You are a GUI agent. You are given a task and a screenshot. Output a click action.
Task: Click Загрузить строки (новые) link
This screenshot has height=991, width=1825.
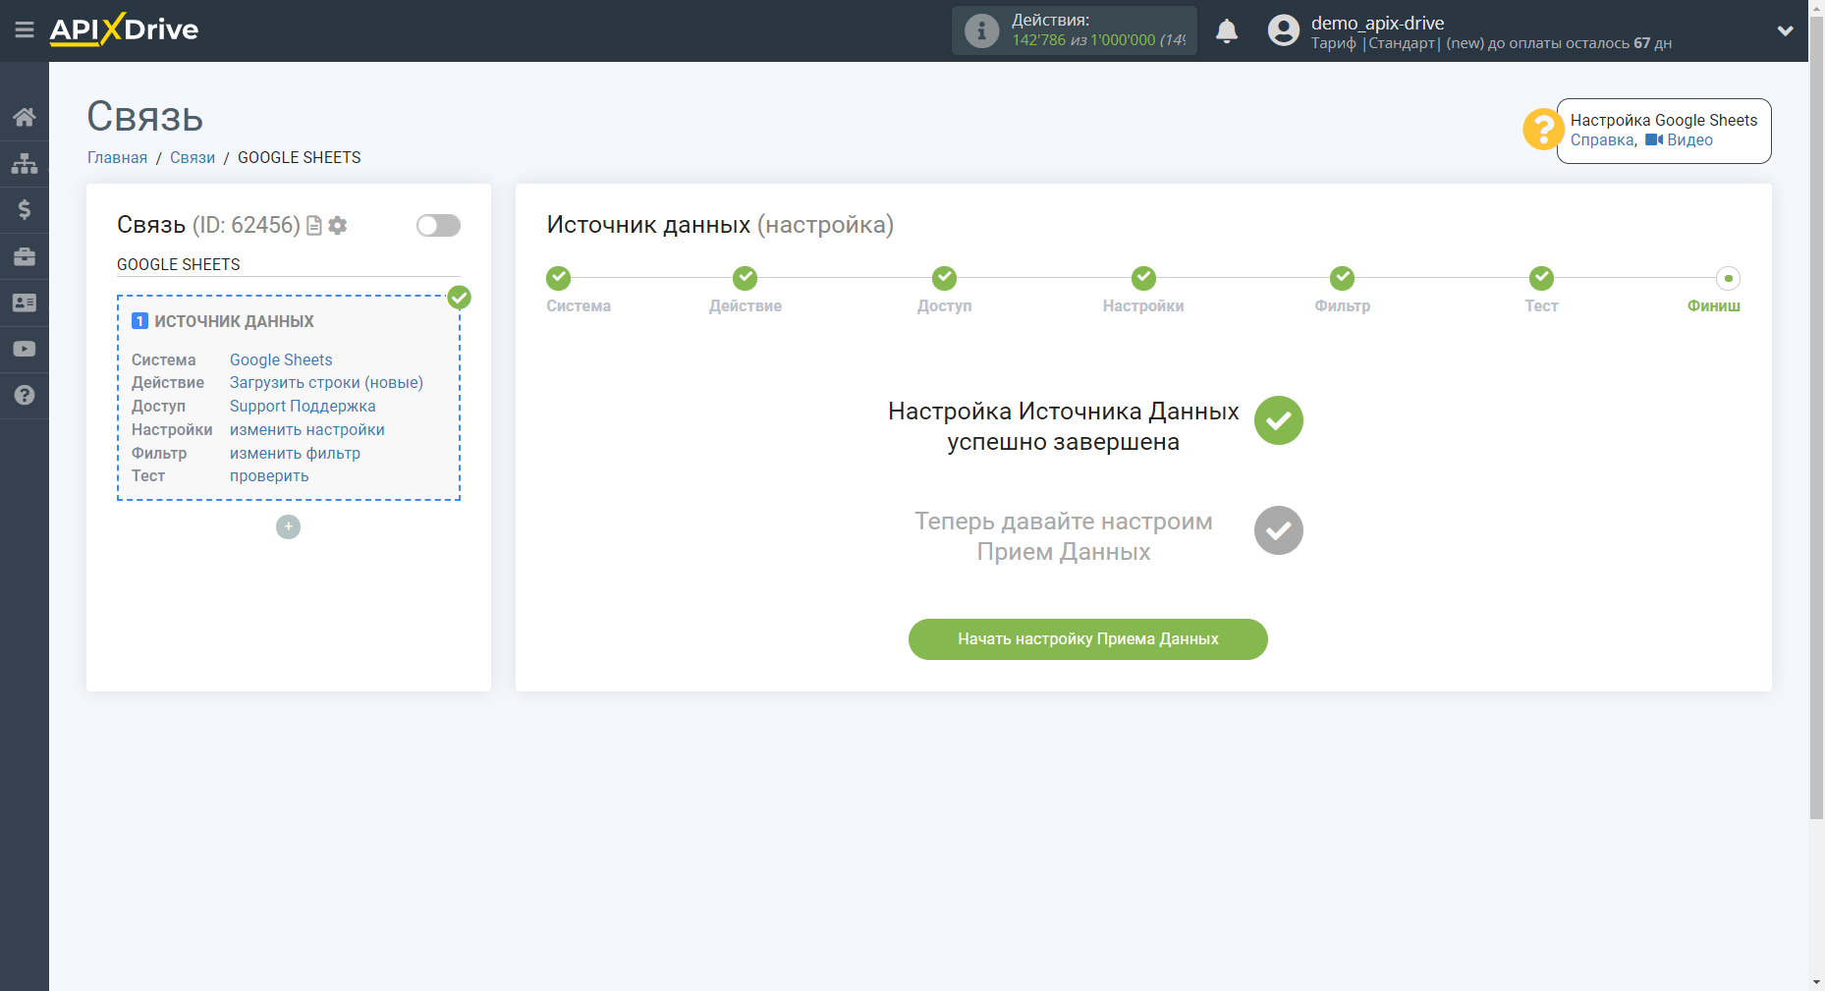pos(326,382)
